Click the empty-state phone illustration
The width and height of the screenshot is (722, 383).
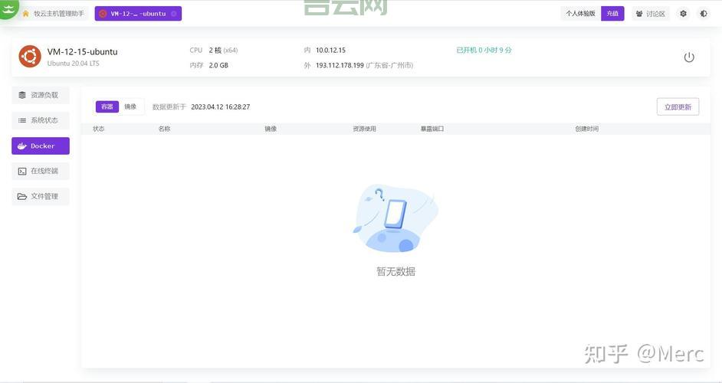(395, 218)
